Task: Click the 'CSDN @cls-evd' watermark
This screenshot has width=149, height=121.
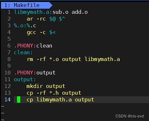Action: (x=130, y=116)
